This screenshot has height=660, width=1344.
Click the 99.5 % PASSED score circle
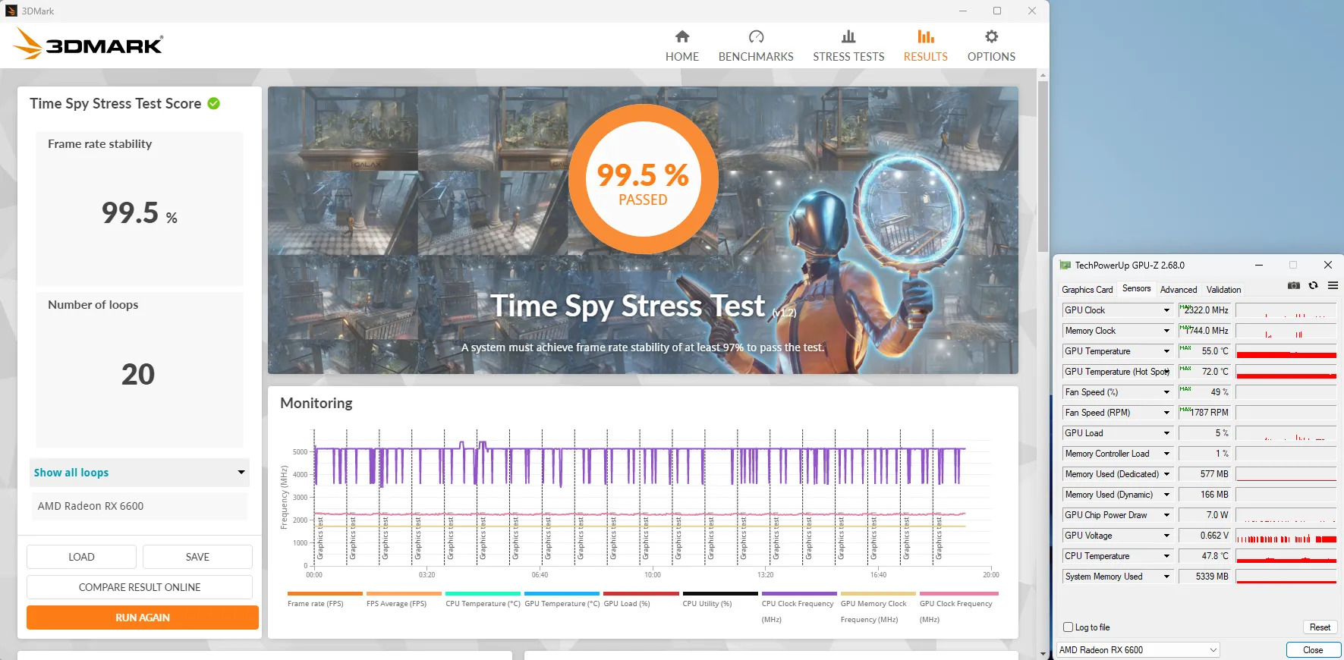pyautogui.click(x=643, y=179)
